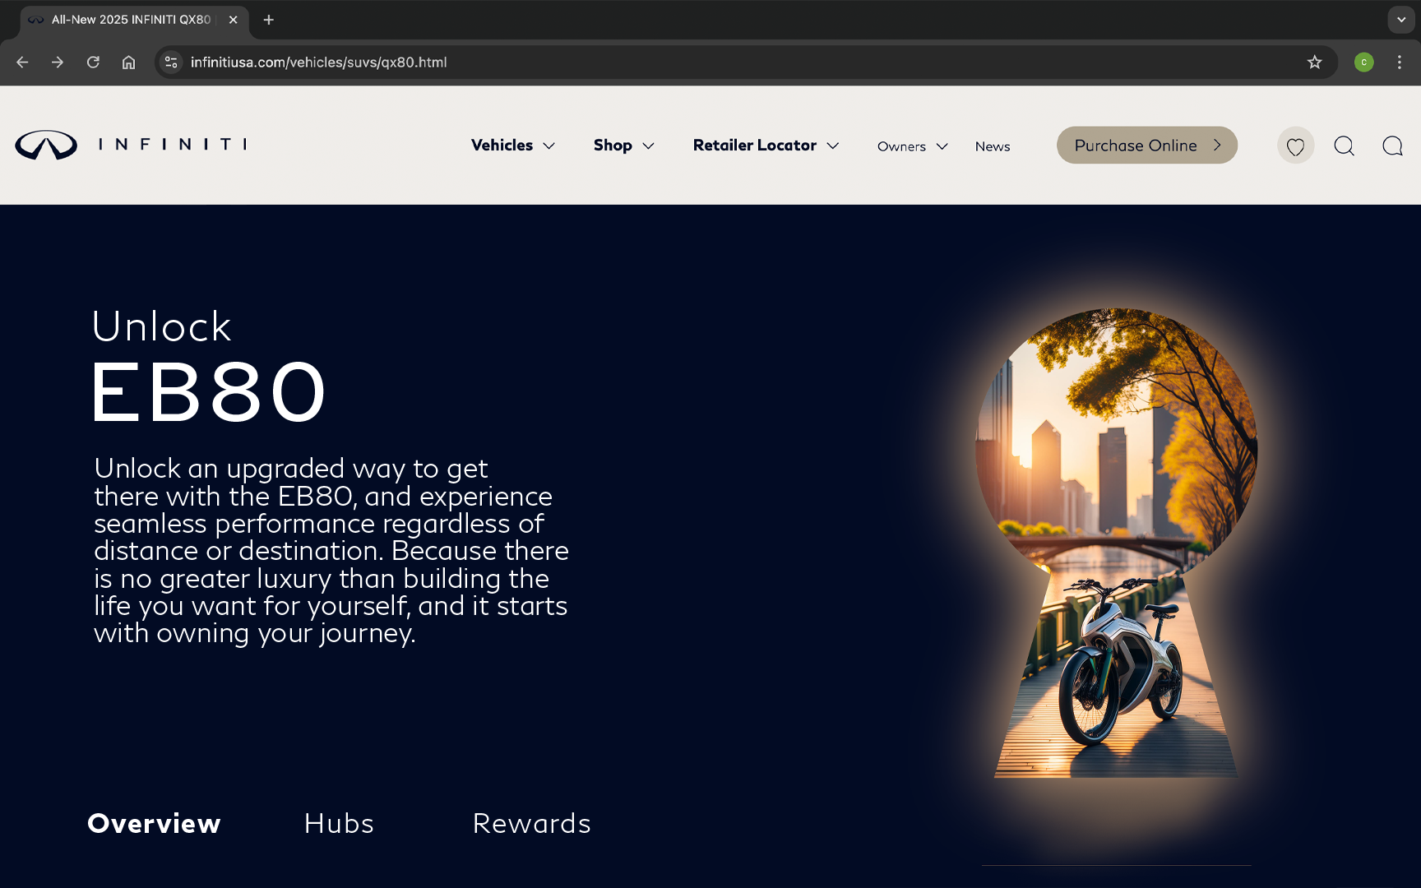Reload the page
1421x888 pixels.
93,62
